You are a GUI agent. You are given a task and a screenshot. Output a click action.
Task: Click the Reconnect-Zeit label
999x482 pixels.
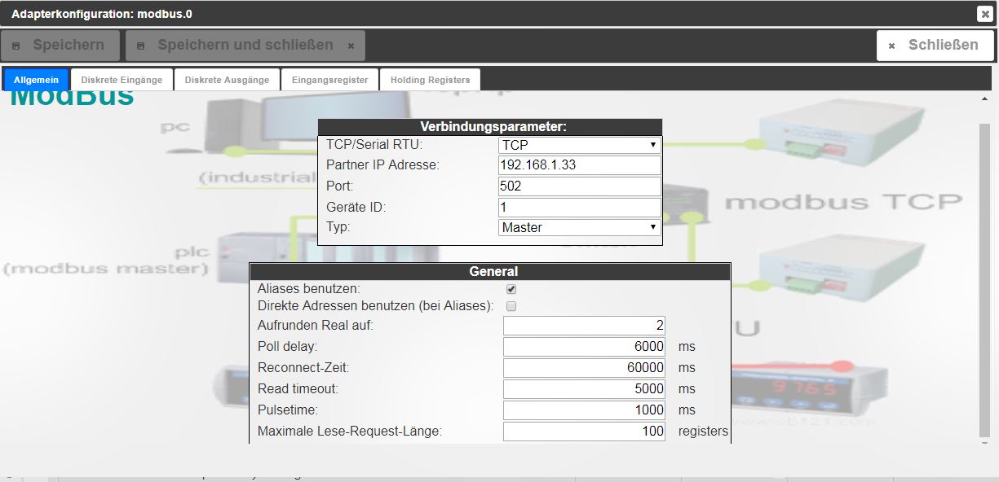tap(303, 368)
